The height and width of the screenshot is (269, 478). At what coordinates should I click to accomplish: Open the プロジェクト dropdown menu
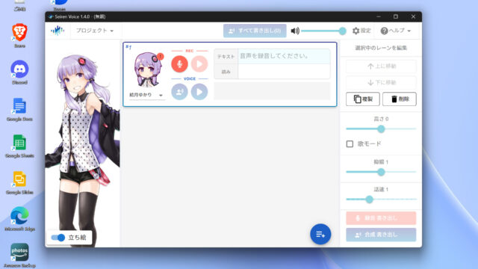tap(95, 31)
